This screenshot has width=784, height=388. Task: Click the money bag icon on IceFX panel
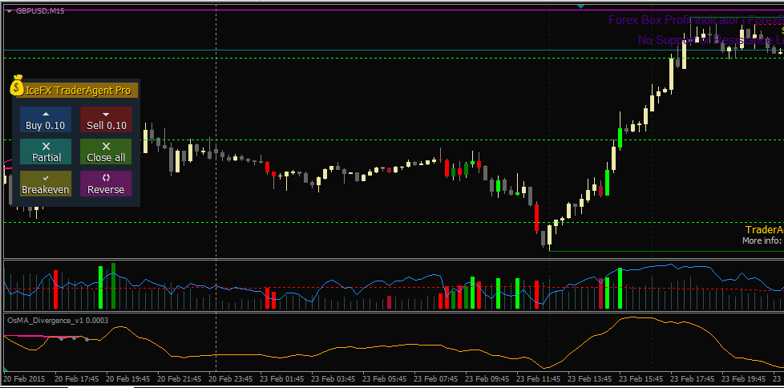point(18,85)
